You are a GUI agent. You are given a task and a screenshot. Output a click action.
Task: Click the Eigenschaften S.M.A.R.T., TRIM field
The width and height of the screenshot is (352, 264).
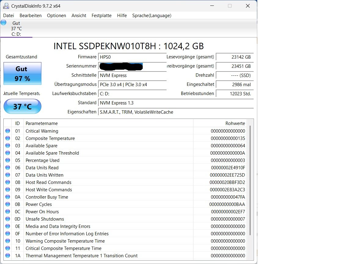pyautogui.click(x=176, y=112)
